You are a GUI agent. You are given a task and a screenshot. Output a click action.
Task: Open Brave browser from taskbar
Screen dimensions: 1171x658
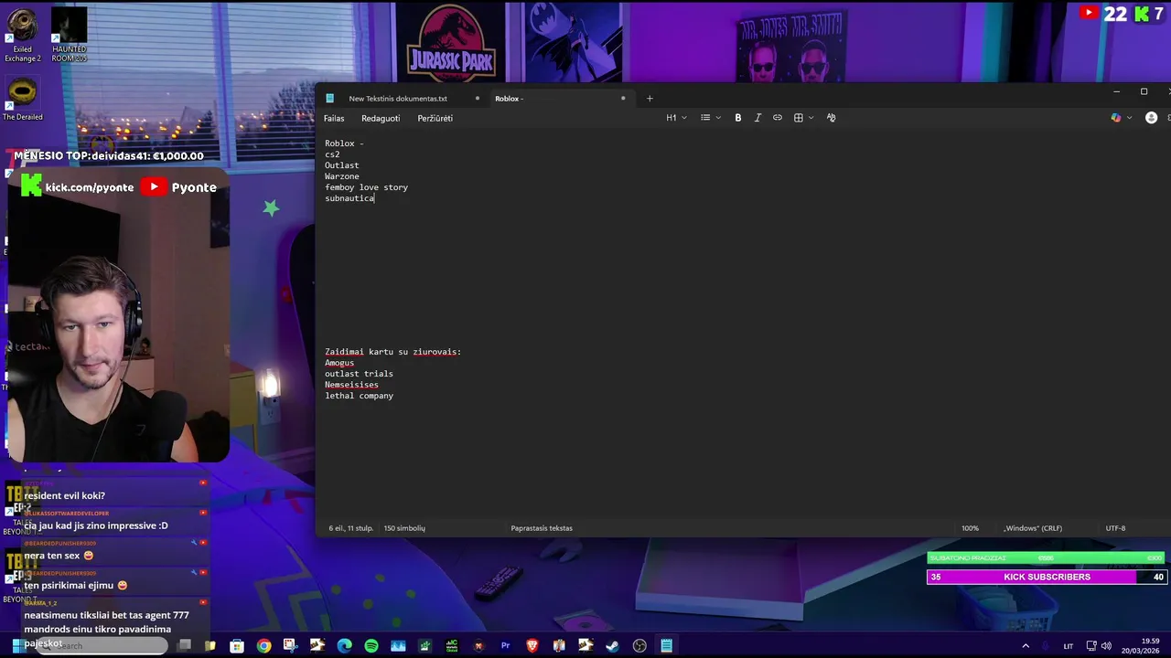pos(532,645)
